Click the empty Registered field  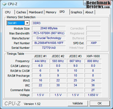click(x=93, y=33)
